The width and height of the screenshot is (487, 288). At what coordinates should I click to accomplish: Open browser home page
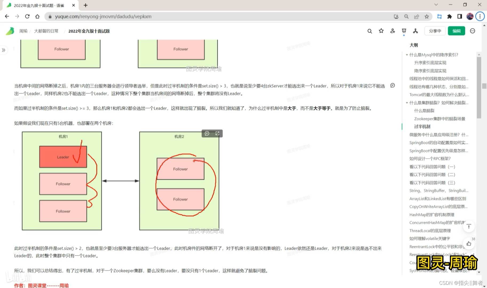(x=37, y=17)
